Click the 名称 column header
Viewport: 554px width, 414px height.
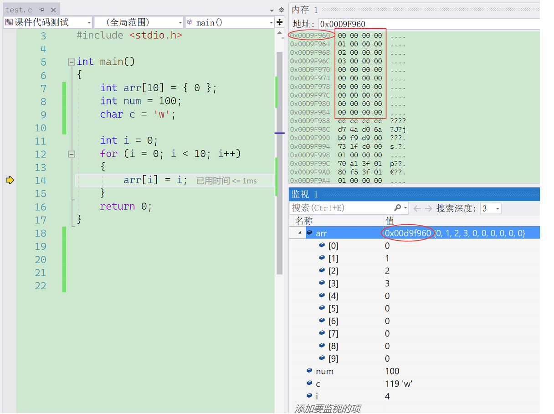click(304, 221)
